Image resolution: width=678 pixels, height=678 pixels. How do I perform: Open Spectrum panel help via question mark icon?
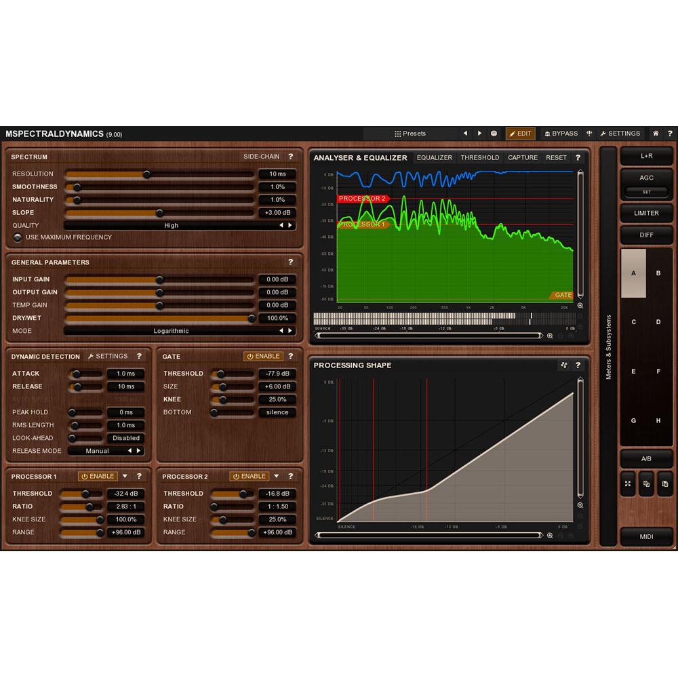[291, 157]
